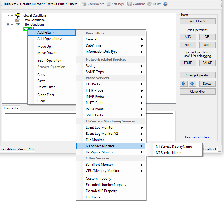Open the Learn about Filters link

197,137
